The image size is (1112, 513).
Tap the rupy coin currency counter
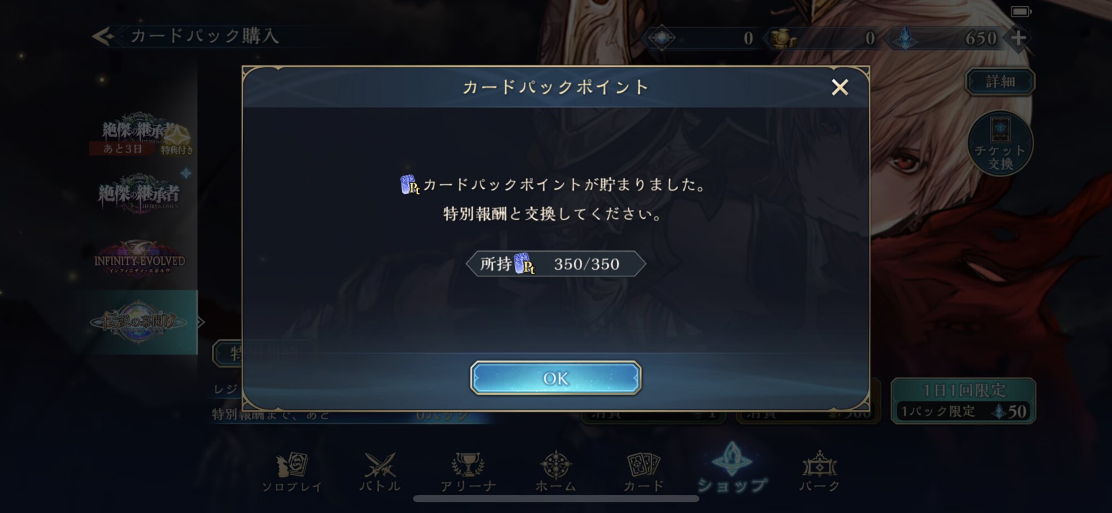click(x=822, y=38)
